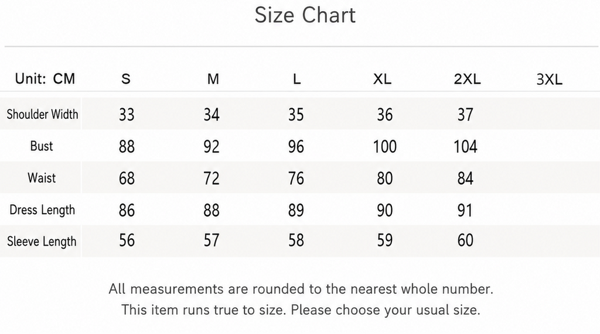Click the Shoulder Width row label
The height and width of the screenshot is (334, 600).
tap(42, 114)
